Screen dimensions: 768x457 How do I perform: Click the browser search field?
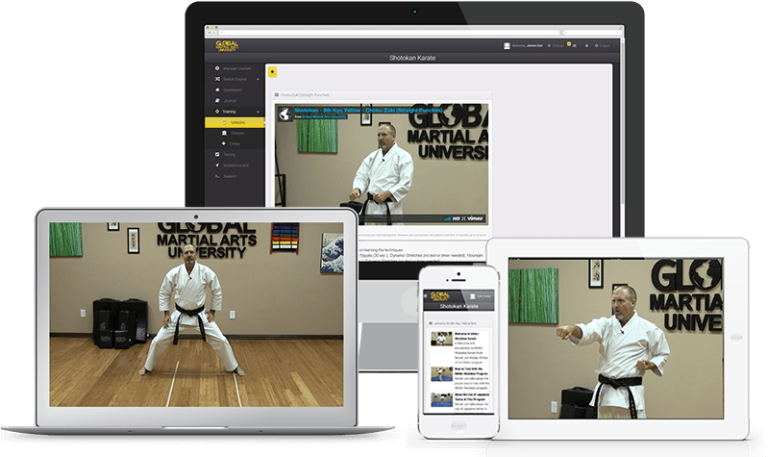pos(592,33)
